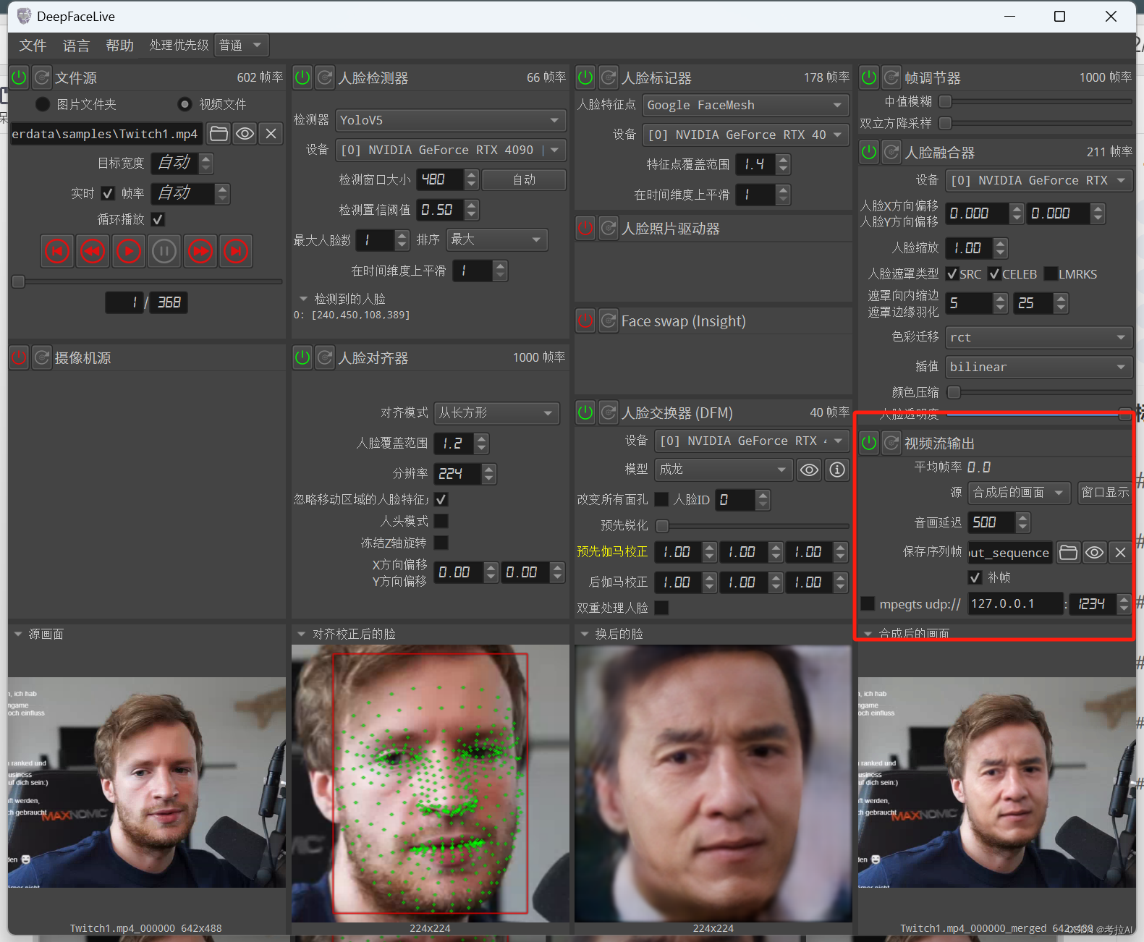The width and height of the screenshot is (1144, 942).
Task: Collapse 检测到的人脸 section
Action: (304, 299)
